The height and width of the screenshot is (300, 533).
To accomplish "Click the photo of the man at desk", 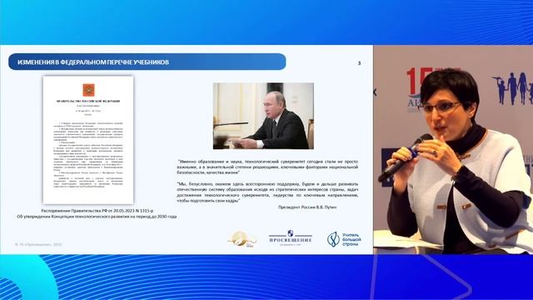I will (x=263, y=116).
